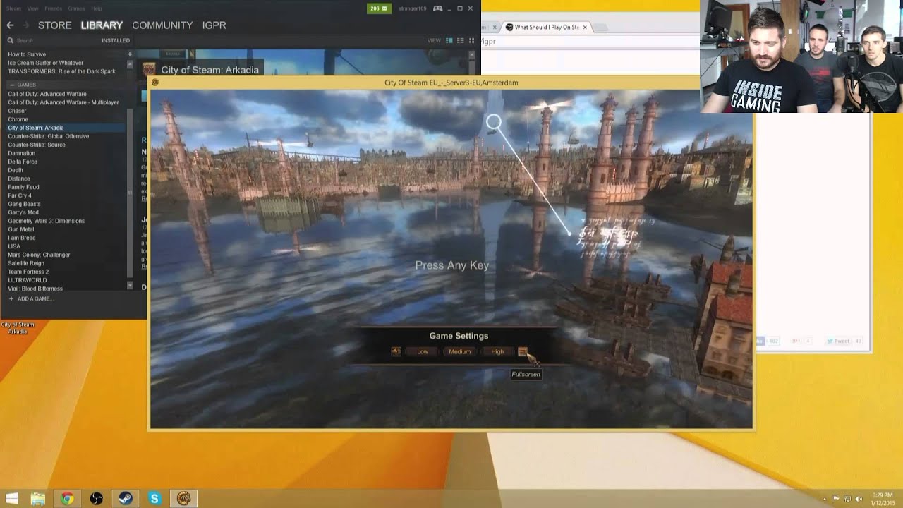Select Mars Colony: Challenger

40,255
